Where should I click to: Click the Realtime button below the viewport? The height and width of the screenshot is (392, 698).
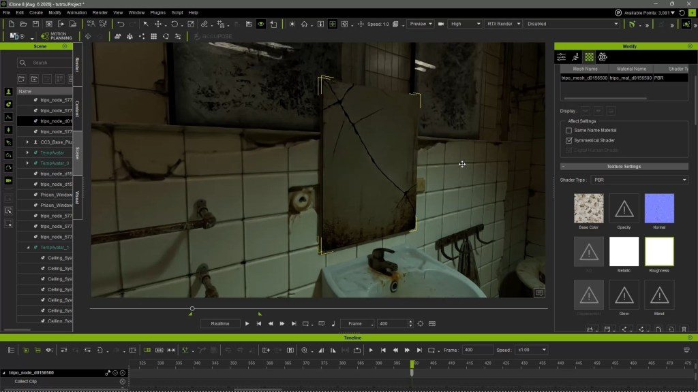[x=220, y=323]
